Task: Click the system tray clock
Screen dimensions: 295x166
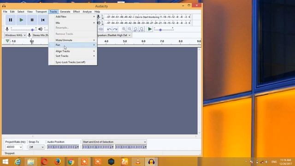Action: click(x=286, y=162)
